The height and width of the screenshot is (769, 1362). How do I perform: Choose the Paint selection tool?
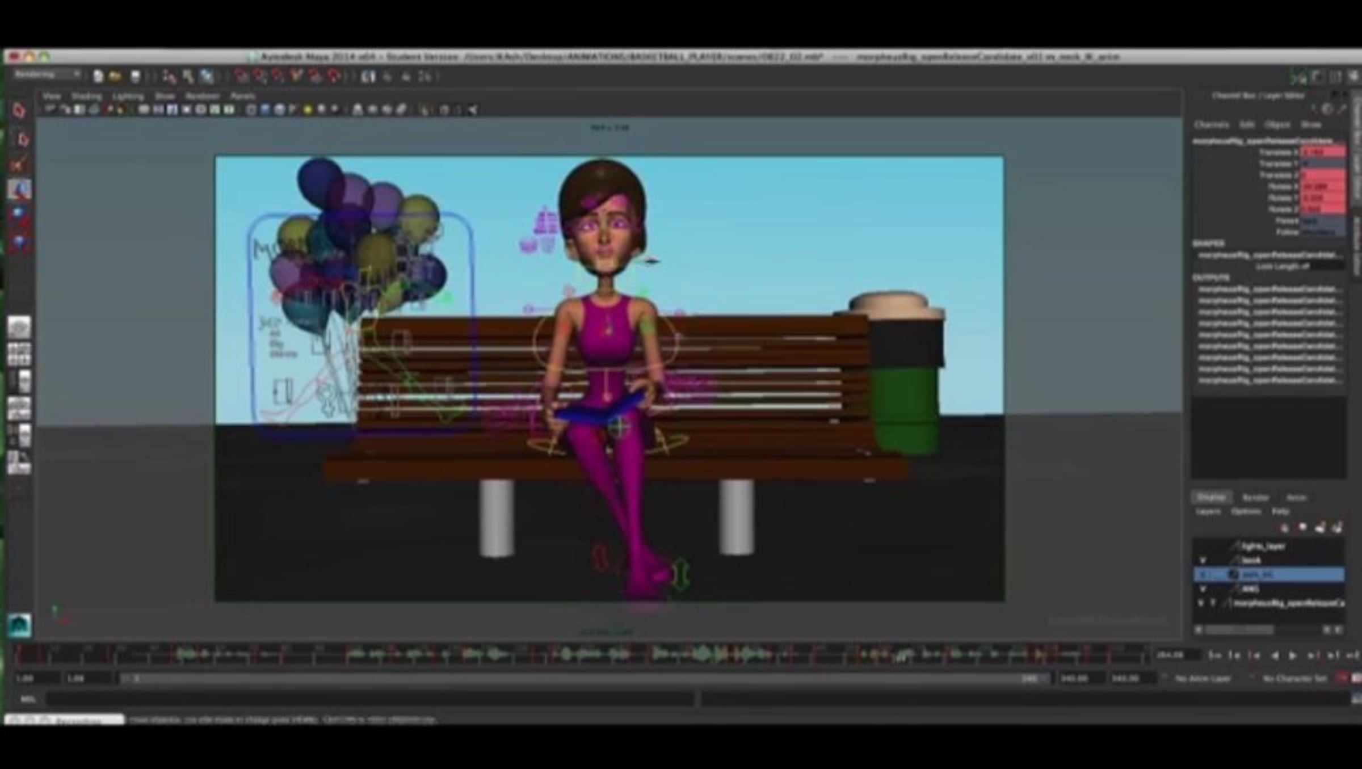click(19, 165)
